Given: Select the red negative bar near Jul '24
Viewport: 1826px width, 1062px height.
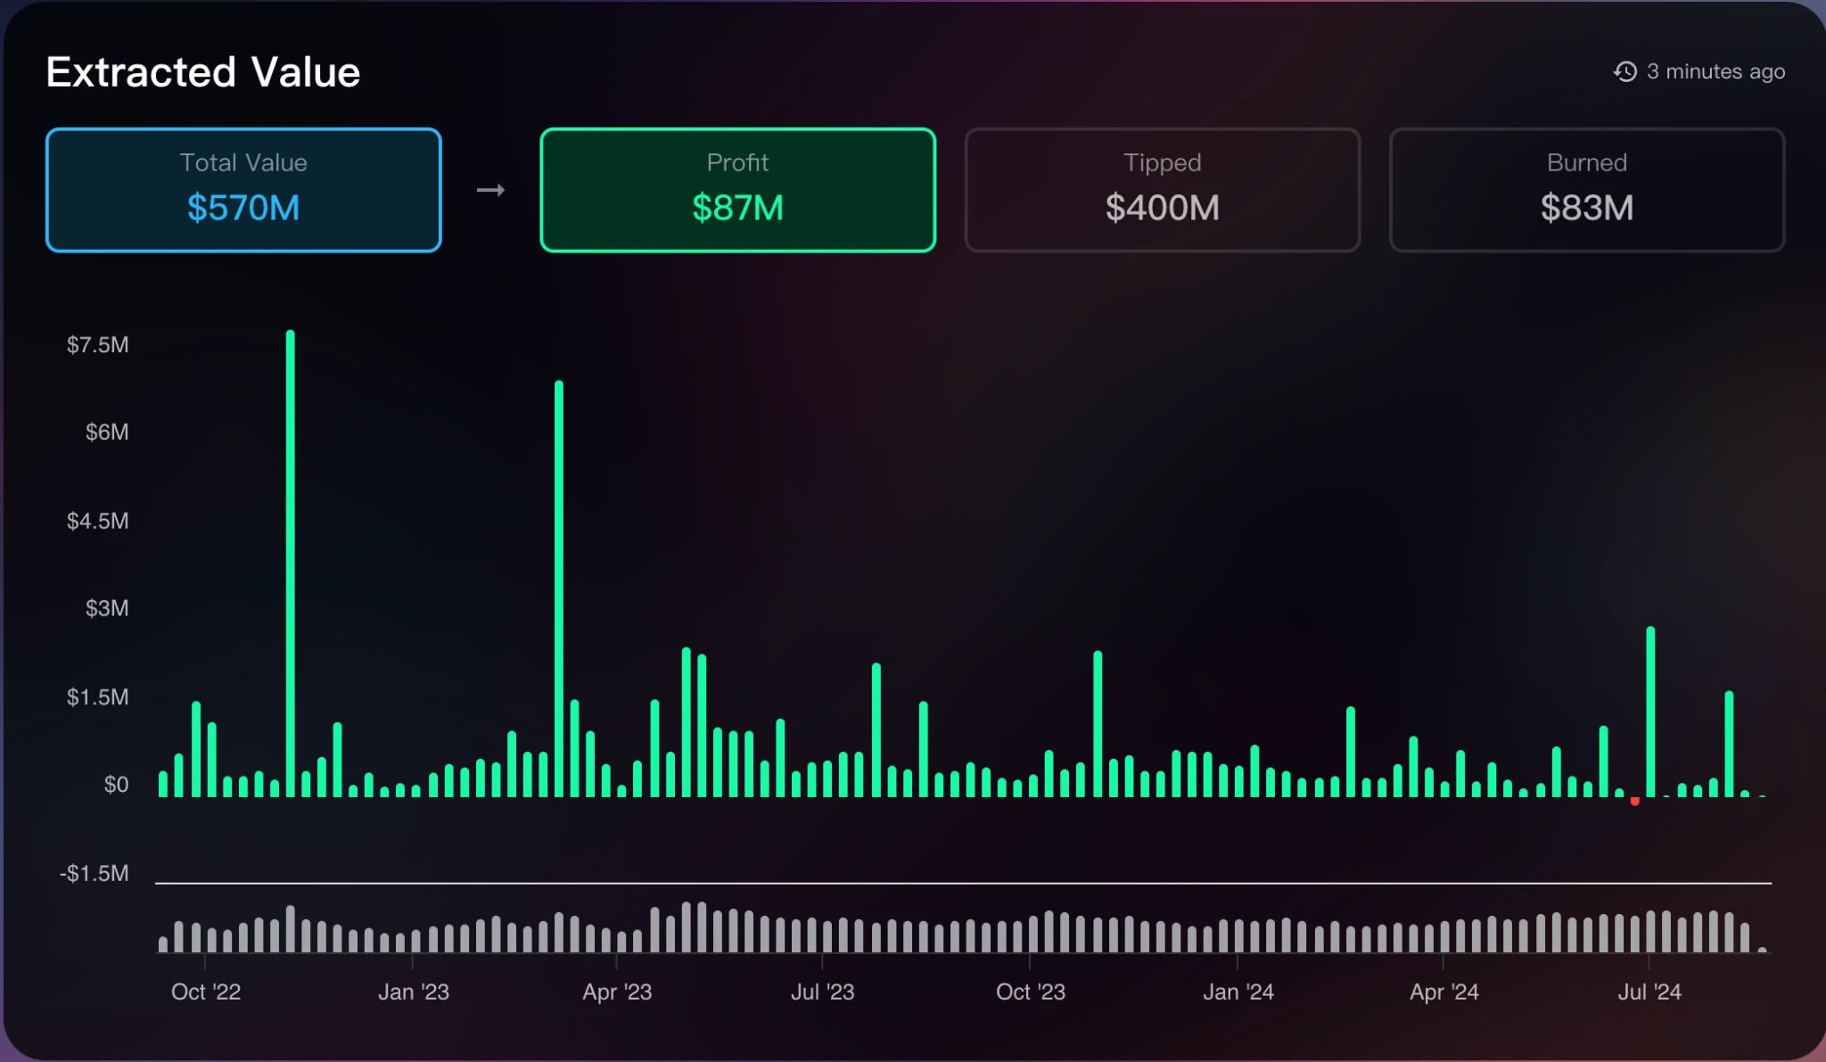Looking at the screenshot, I should tap(1634, 801).
